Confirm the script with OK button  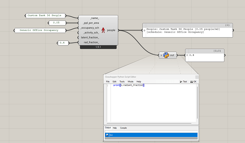tap(194, 81)
